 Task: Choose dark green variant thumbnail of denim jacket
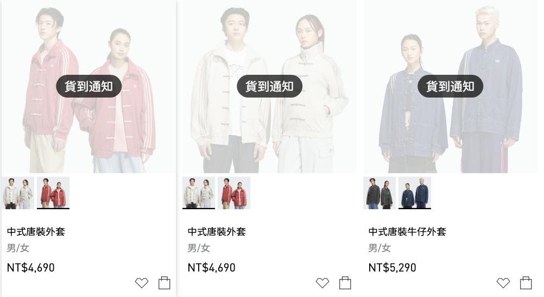(379, 193)
